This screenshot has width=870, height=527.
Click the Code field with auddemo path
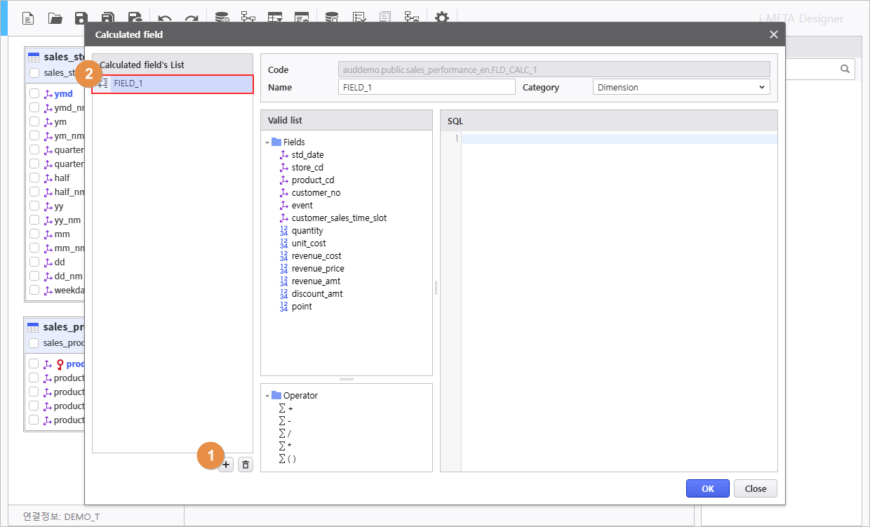click(x=554, y=69)
